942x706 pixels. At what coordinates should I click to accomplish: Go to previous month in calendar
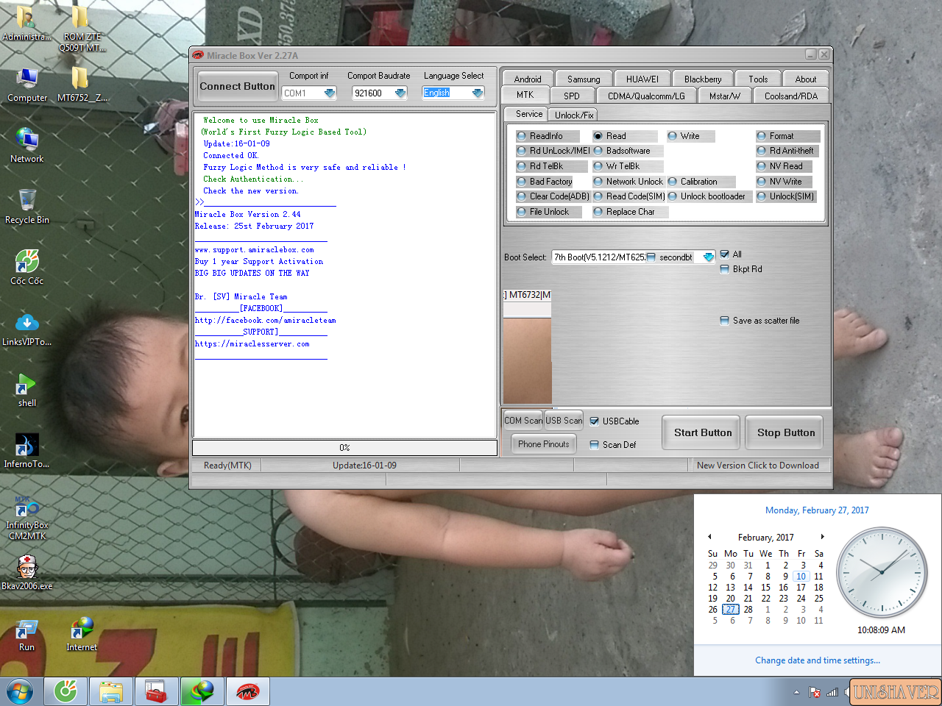[x=709, y=537]
